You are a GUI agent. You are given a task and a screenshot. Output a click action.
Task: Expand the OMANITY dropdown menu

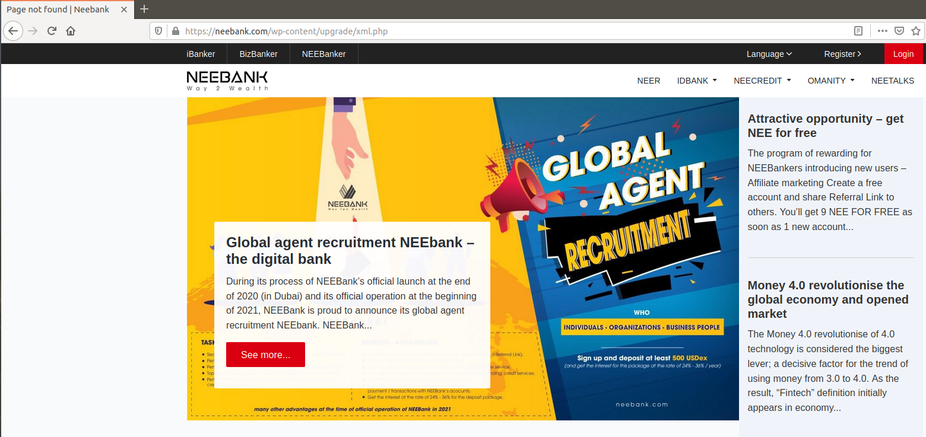(831, 81)
